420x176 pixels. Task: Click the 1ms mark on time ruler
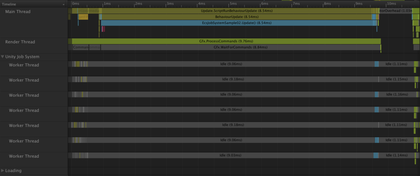click(107, 4)
